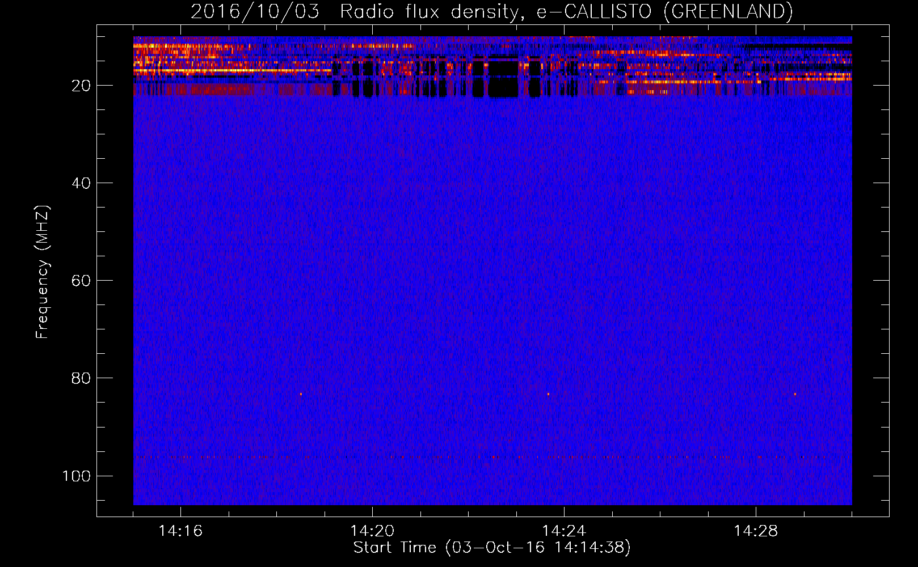Click the 'Frequency (MHZ)' axis label
918x567 pixels.
pyautogui.click(x=43, y=272)
